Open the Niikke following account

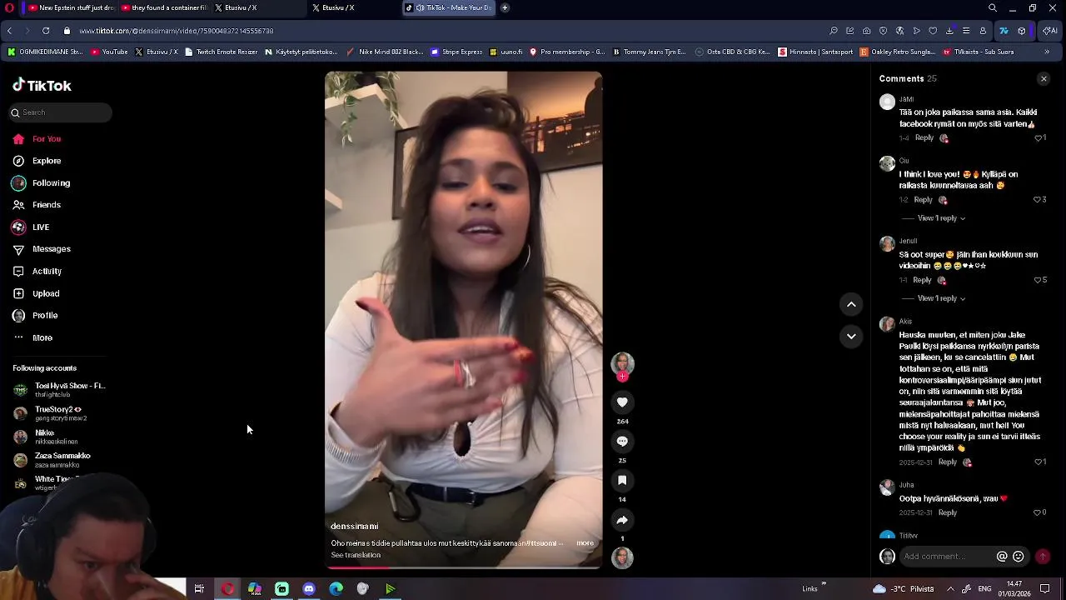coord(46,437)
